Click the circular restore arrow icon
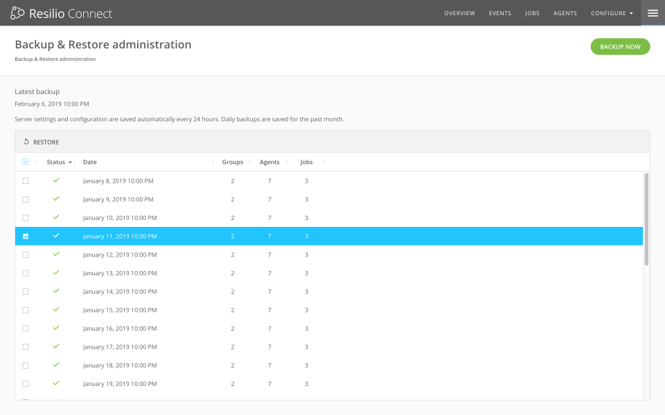 26,141
